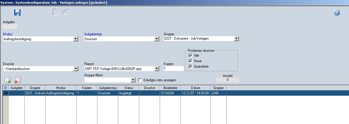Delete table row with red X icon
This screenshot has width=349, height=124.
(x=18, y=80)
